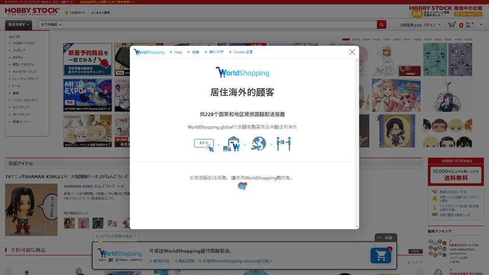Screen dimensions: 489x275
Task: Click the shopping cart icon in header
Action: coord(452,24)
